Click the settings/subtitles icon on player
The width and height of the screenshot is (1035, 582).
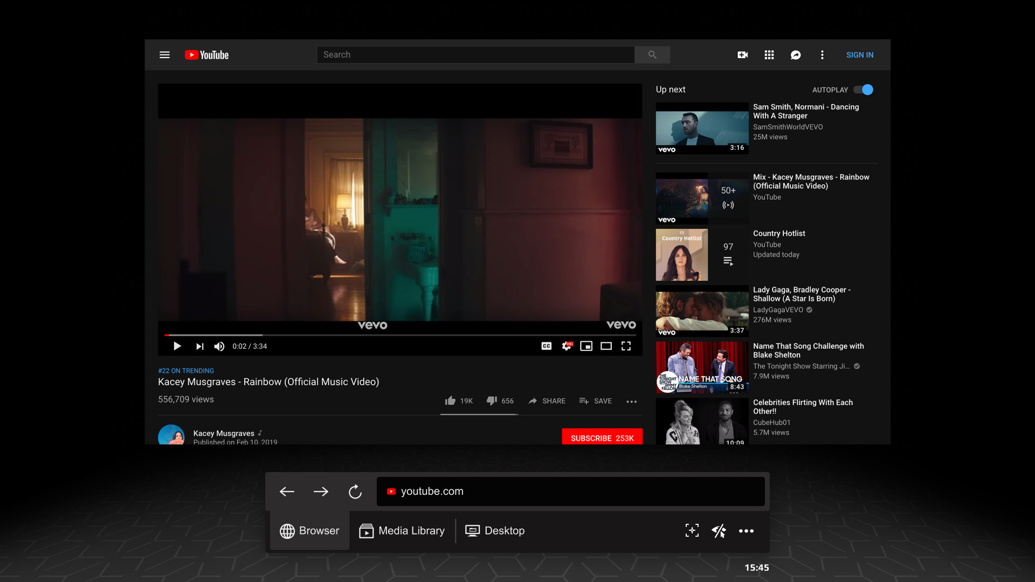[566, 346]
